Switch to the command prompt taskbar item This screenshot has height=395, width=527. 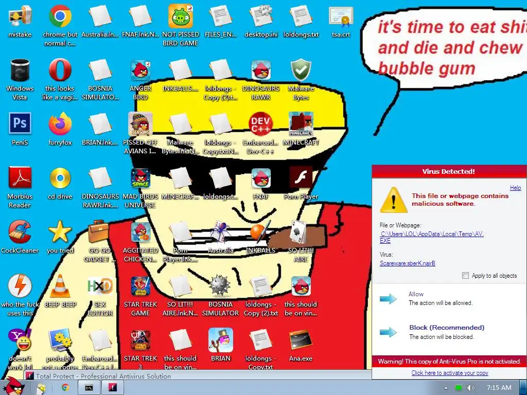[89, 388]
